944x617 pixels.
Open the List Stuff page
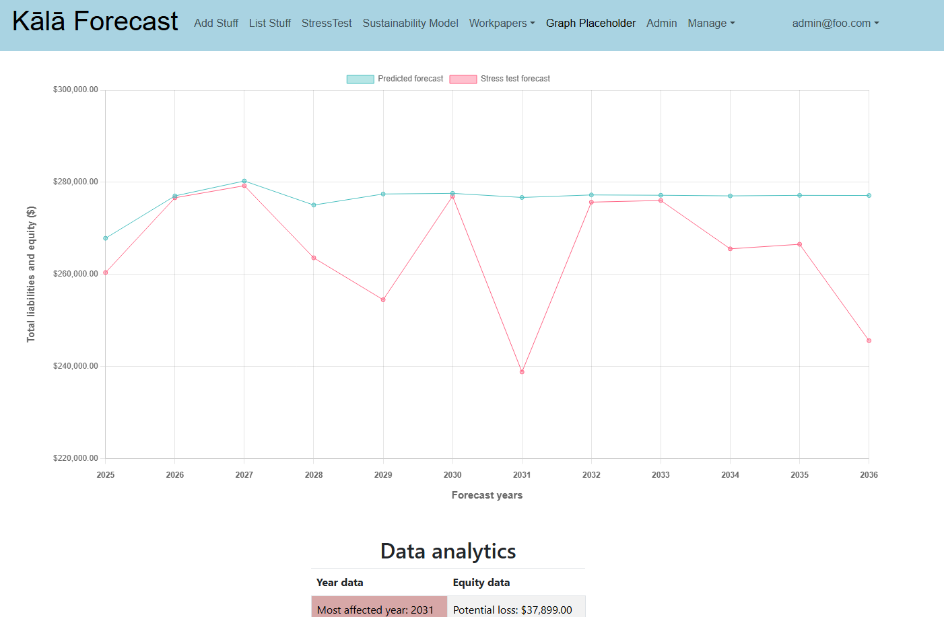coord(269,23)
